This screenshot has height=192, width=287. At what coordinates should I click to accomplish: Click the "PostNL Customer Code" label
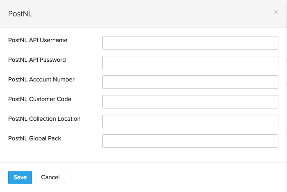pyautogui.click(x=40, y=99)
